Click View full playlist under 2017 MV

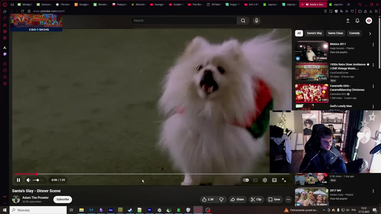(x=338, y=199)
